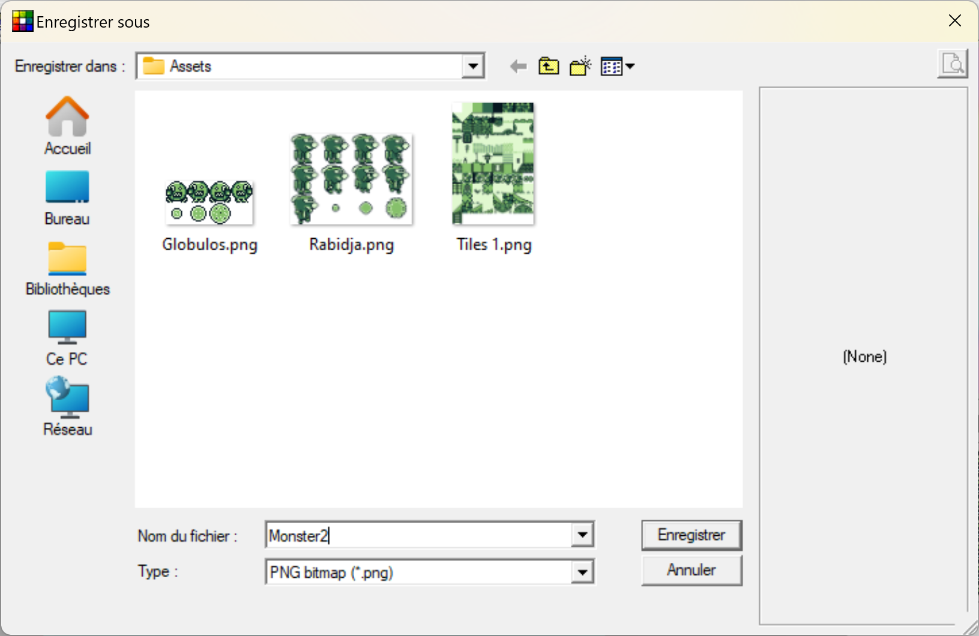Viewport: 979px width, 636px height.
Task: Expand the file name history dropdown
Action: 582,535
